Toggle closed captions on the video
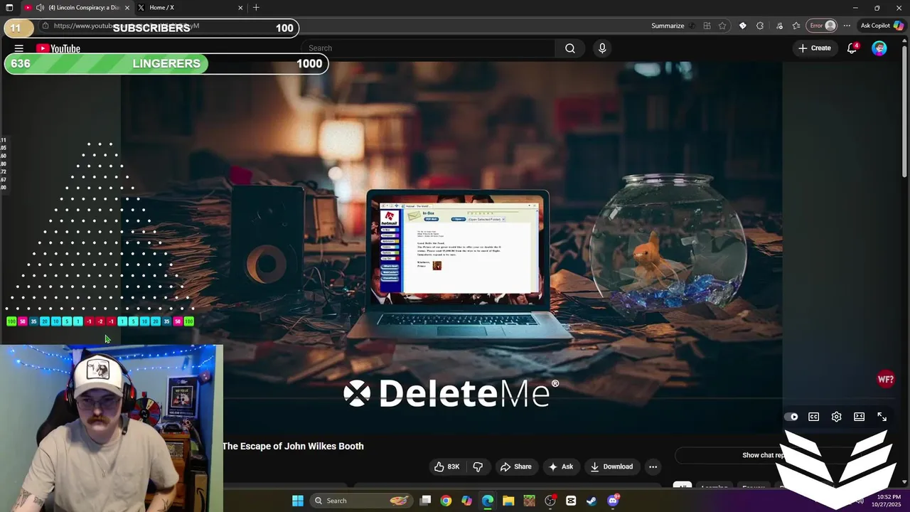 813,417
